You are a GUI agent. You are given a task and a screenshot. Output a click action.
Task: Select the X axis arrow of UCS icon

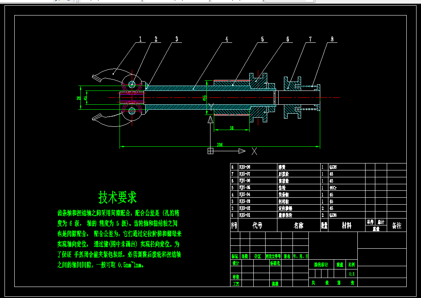(242, 151)
